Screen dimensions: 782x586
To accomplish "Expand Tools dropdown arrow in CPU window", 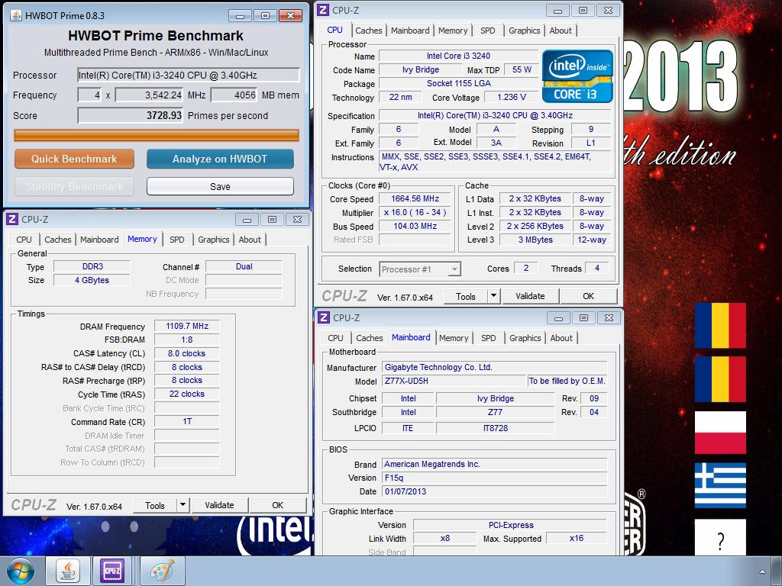I will 493,296.
